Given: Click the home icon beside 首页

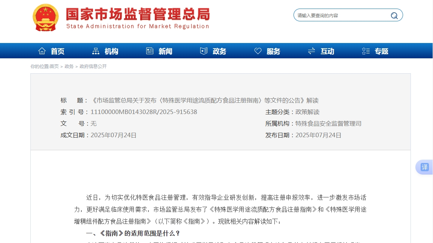Looking at the screenshot, I should coord(42,51).
